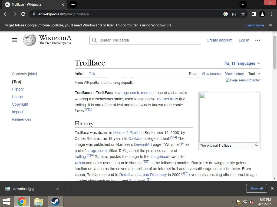277x207 pixels.
Task: Close the downloads bar
Action: tap(272, 188)
